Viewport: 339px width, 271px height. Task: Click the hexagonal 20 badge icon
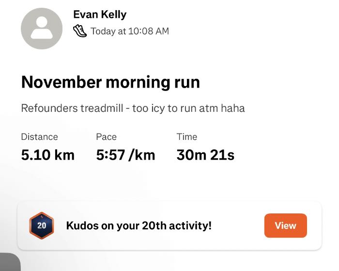tap(42, 226)
